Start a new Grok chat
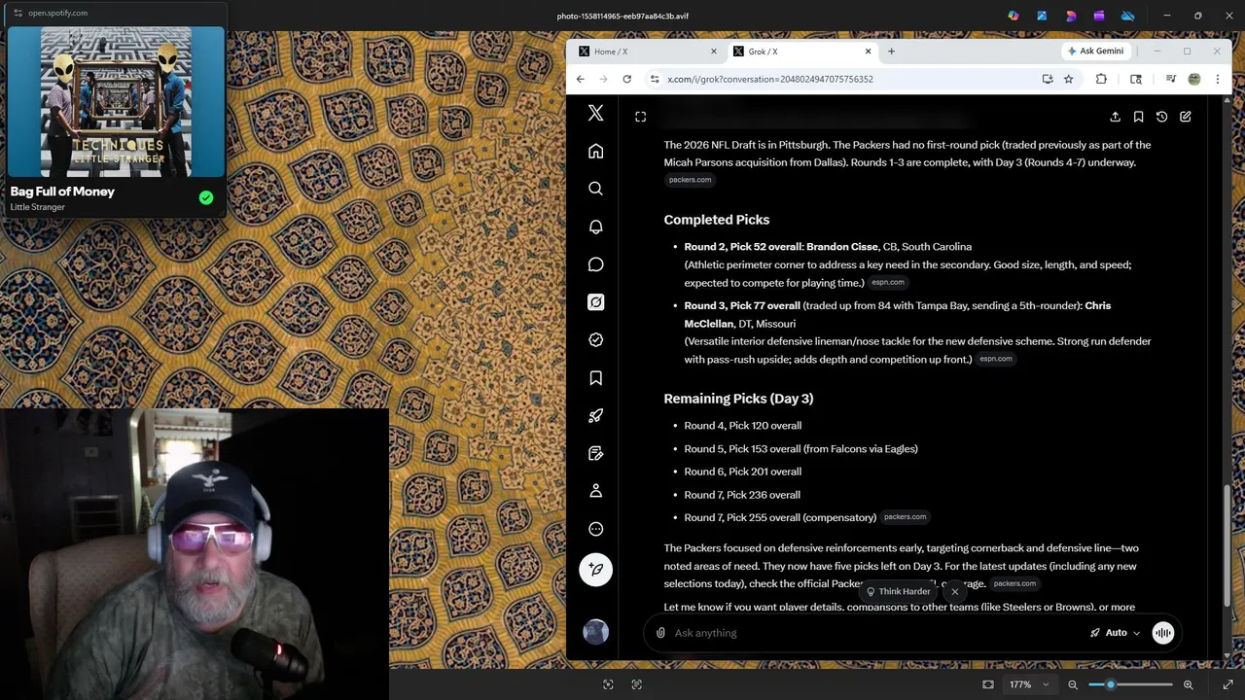Image resolution: width=1245 pixels, height=700 pixels. (x=1185, y=117)
